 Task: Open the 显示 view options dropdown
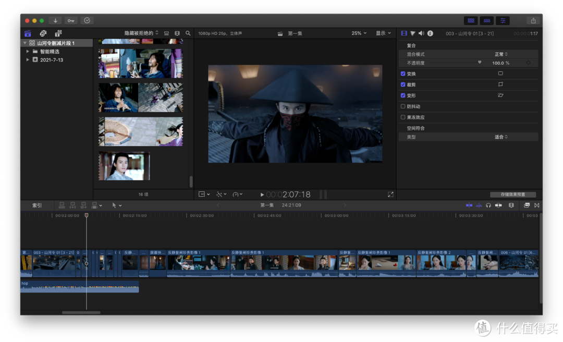pos(383,33)
